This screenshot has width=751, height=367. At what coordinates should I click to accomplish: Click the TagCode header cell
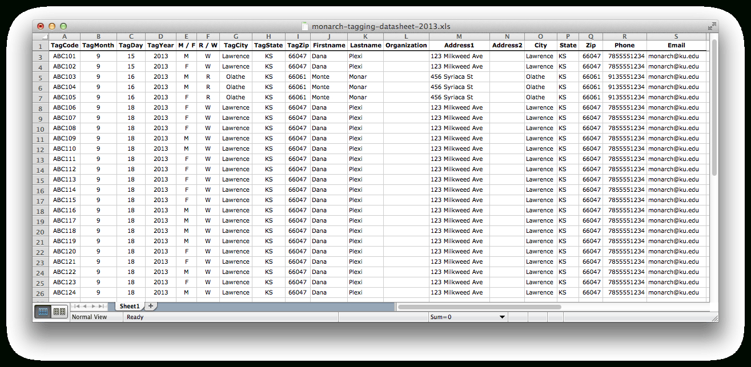(x=64, y=45)
